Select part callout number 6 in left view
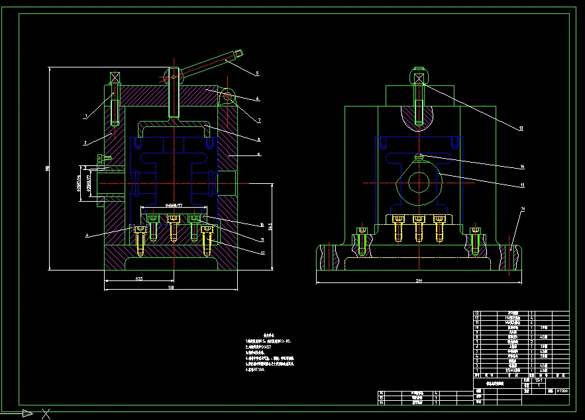The width and height of the screenshot is (585, 420). [x=258, y=99]
